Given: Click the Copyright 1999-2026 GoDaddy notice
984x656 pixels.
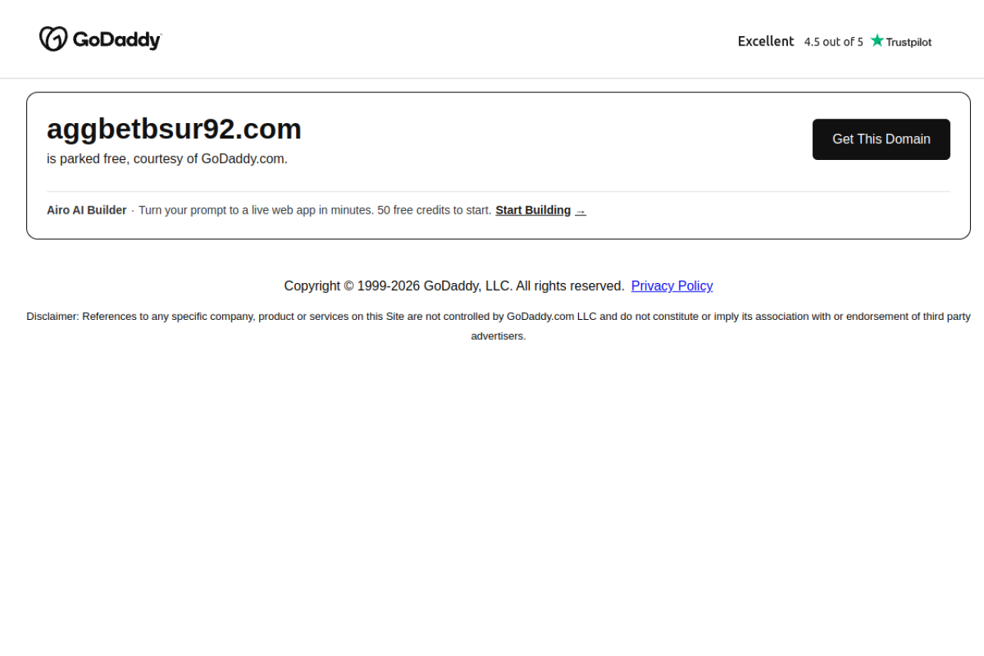Looking at the screenshot, I should [x=454, y=286].
